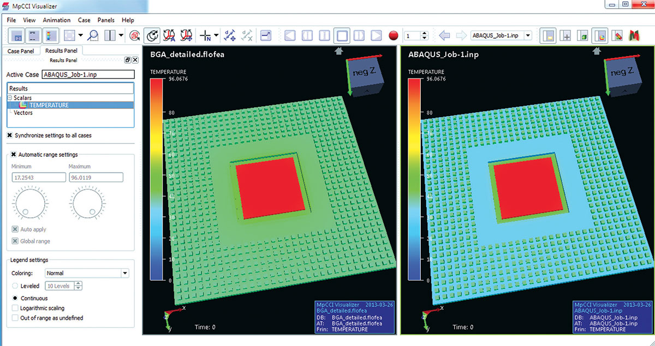Click the pause animation button
655x346 pixels.
325,36
